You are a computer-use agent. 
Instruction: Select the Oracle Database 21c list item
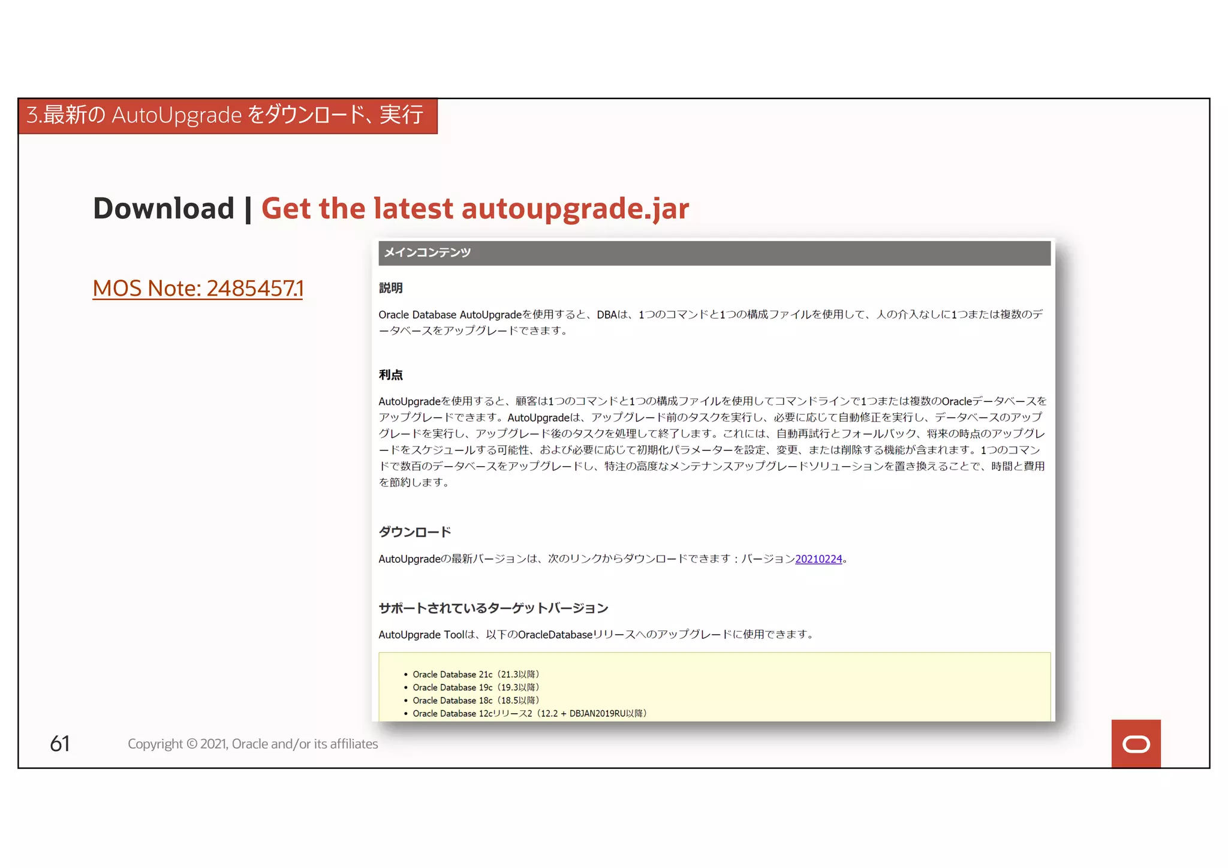click(476, 674)
